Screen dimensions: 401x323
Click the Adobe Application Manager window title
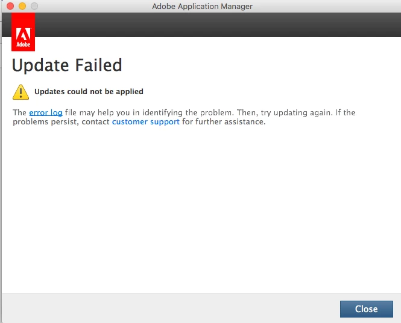click(x=202, y=6)
